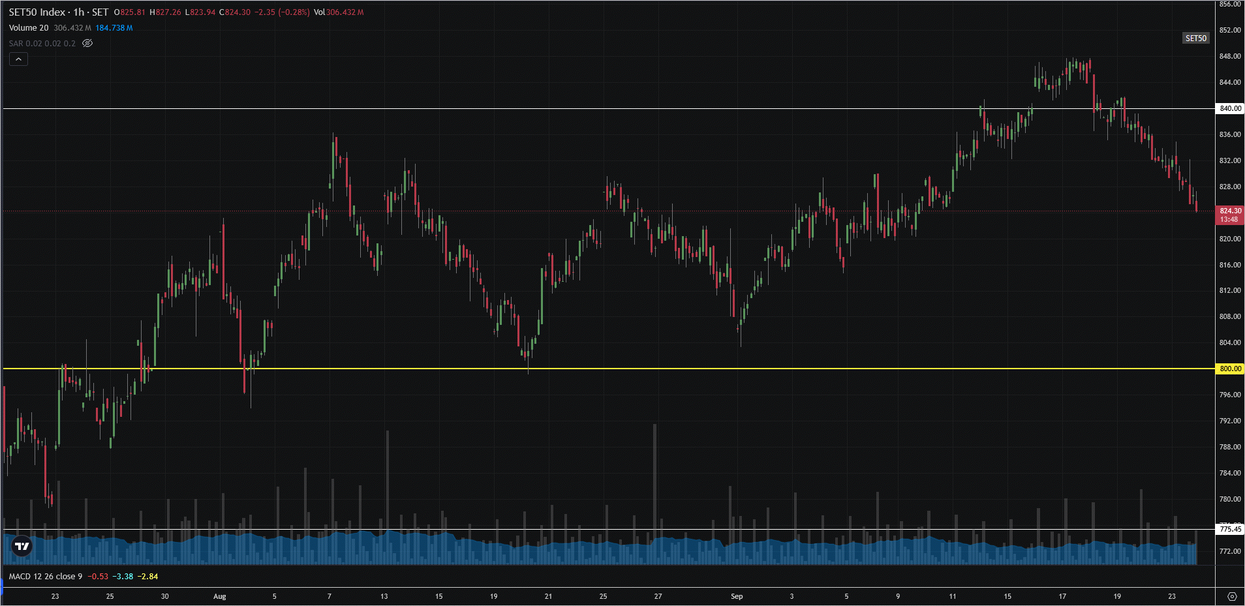Click the SET50 Index symbol title
1245x606 pixels.
(37, 12)
